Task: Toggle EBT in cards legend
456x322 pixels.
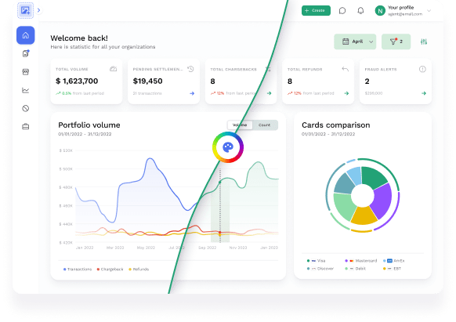Action: pyautogui.click(x=392, y=269)
